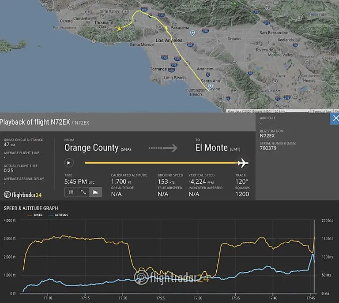Click the SPEED legend item

pyautogui.click(x=35, y=215)
